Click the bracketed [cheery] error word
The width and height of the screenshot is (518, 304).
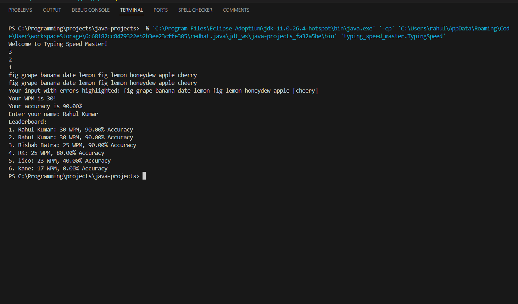pos(305,91)
